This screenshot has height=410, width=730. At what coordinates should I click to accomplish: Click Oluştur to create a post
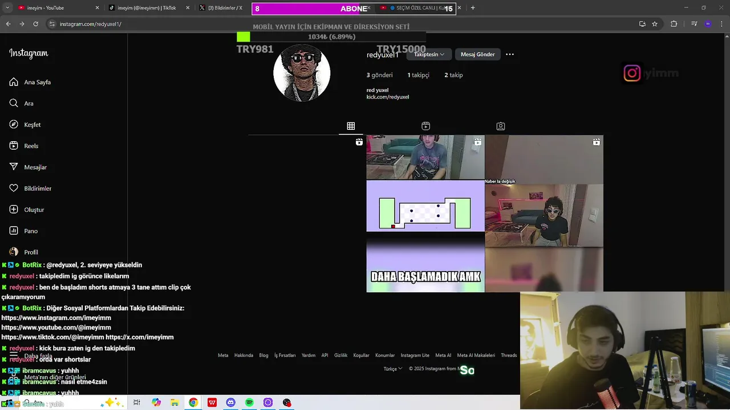(27, 210)
